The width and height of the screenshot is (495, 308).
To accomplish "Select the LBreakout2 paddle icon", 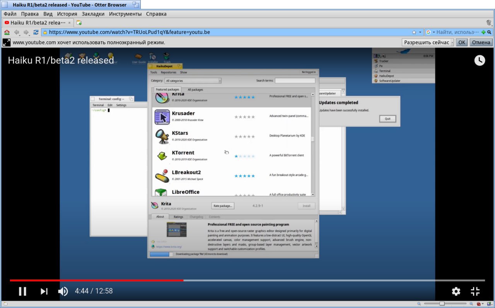I will pos(162,176).
